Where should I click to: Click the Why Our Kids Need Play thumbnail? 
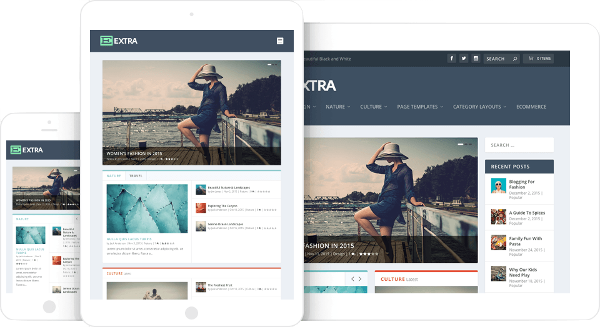tap(499, 273)
